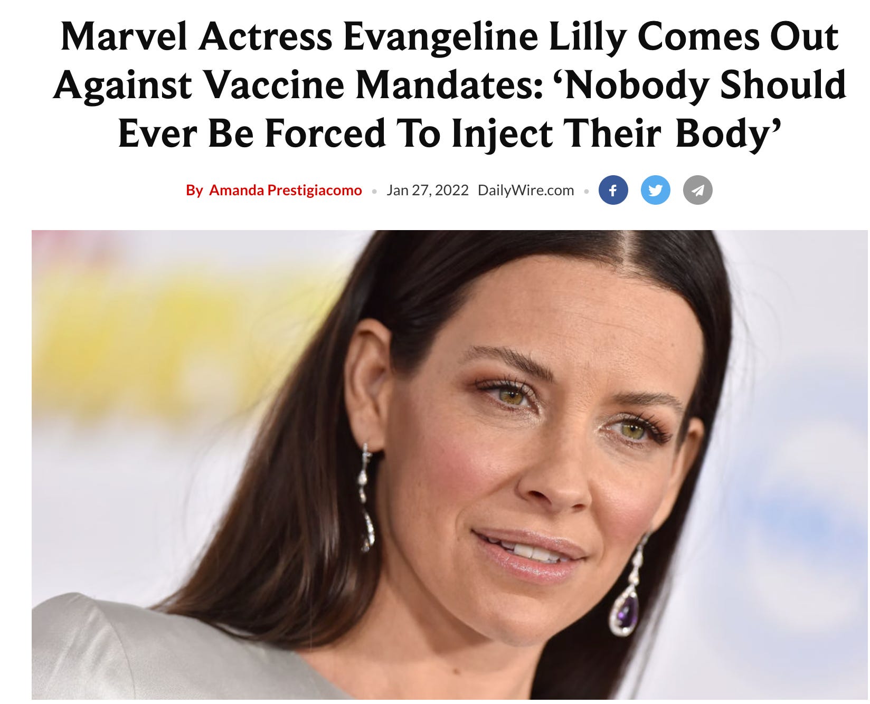Share the article on Twitter

[655, 190]
